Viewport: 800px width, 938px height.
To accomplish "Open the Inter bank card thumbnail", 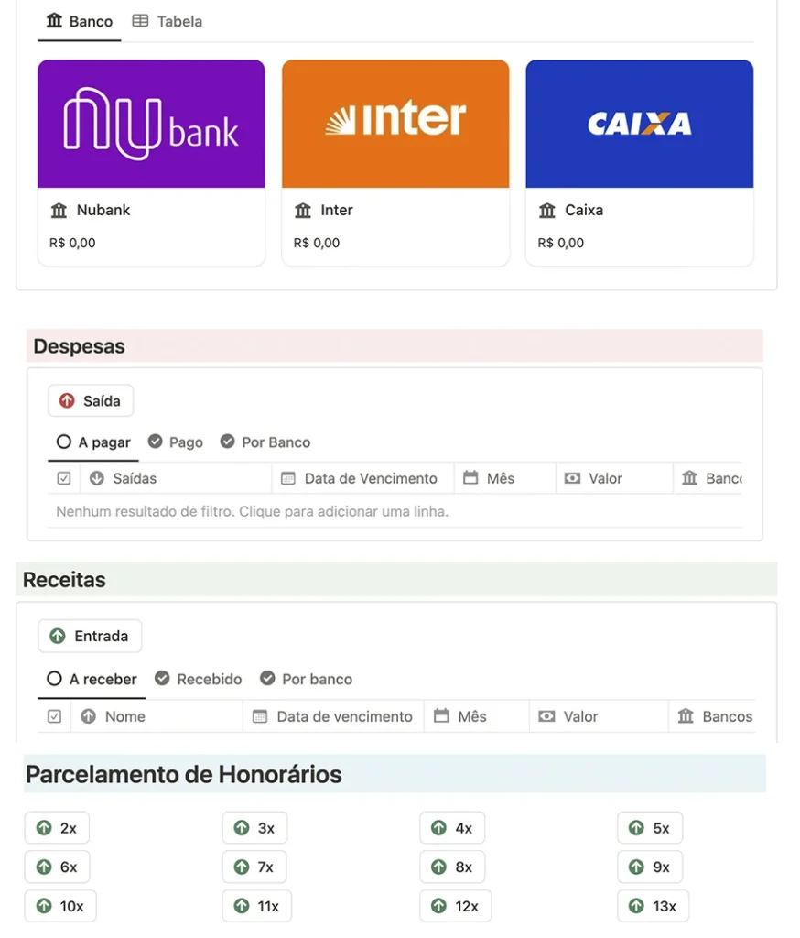I will 395,124.
